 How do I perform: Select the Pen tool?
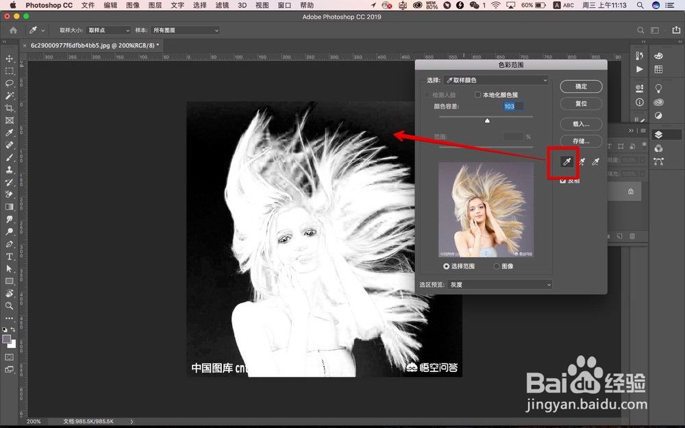pos(9,244)
